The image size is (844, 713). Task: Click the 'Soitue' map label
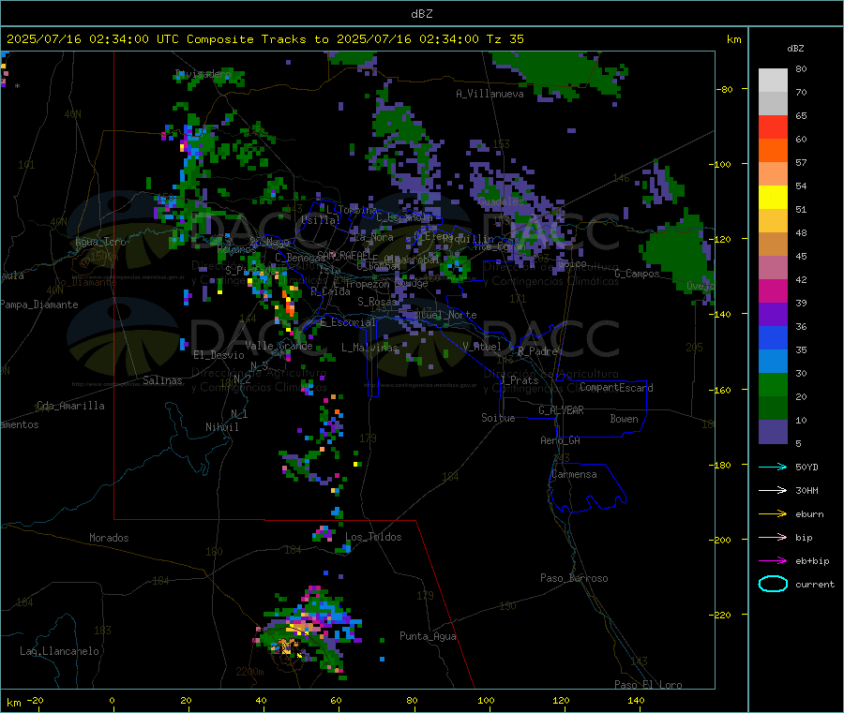coord(498,418)
